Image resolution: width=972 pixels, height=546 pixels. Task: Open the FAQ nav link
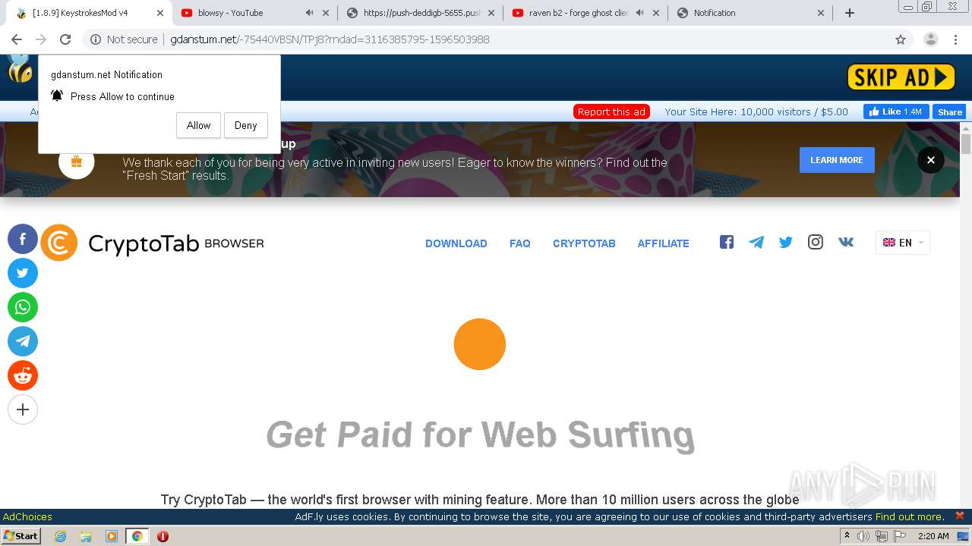pyautogui.click(x=520, y=243)
